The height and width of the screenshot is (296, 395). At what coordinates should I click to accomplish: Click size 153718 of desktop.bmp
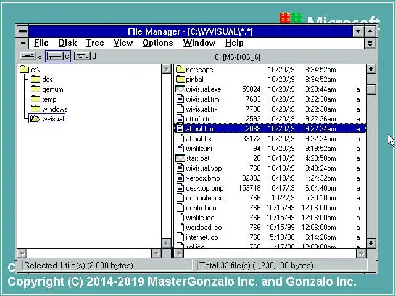tap(249, 187)
